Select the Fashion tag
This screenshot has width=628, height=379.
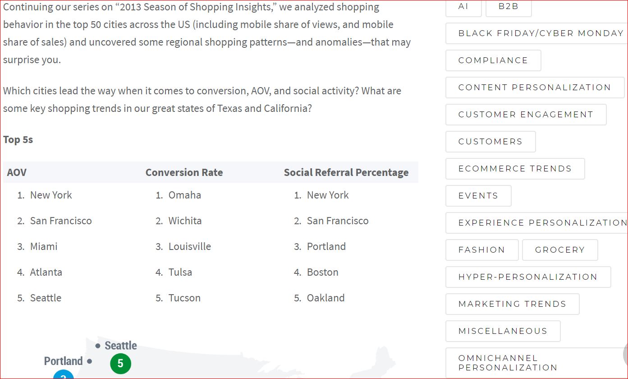[482, 250]
